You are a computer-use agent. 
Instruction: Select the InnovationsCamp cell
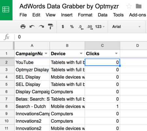click(32, 114)
